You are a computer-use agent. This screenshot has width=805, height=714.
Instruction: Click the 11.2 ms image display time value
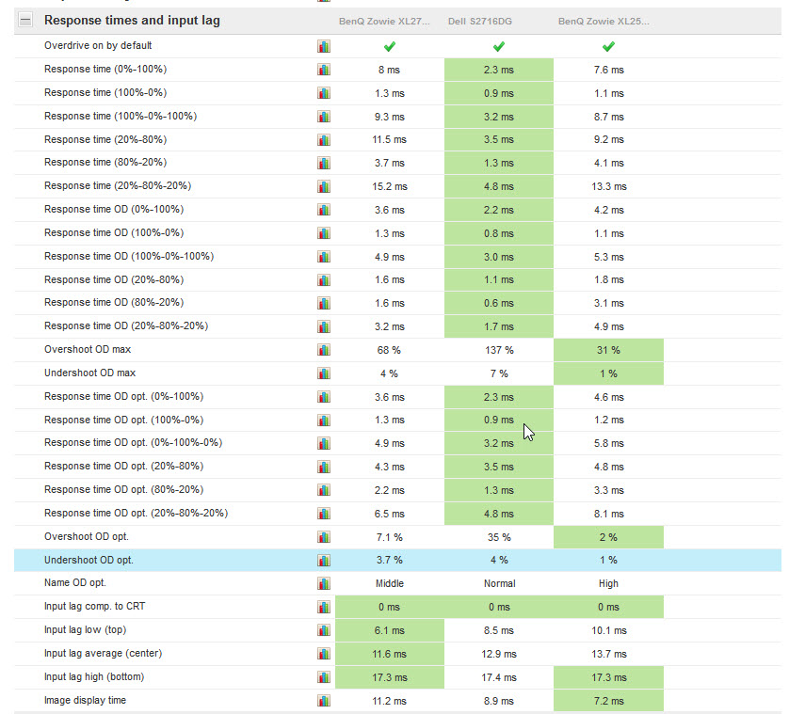389,701
